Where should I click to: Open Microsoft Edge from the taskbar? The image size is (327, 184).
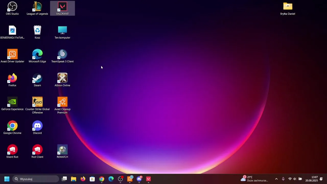point(111,179)
